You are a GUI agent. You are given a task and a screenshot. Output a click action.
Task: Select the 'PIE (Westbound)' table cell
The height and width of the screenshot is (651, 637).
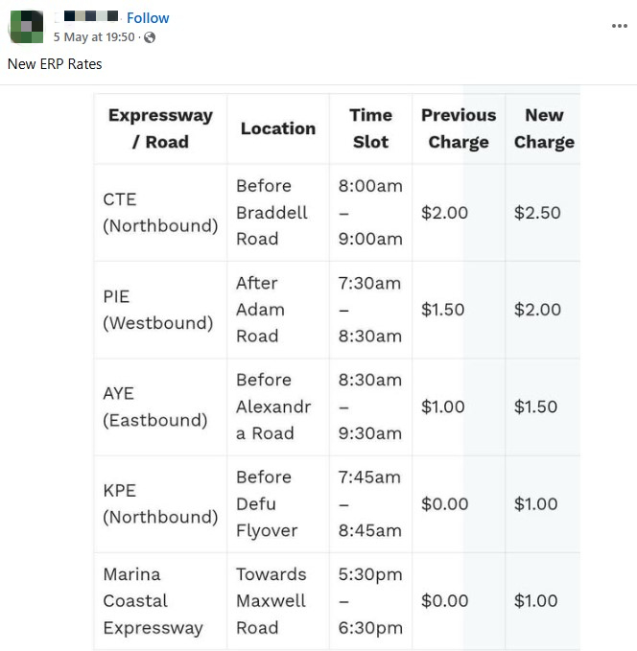(x=158, y=310)
